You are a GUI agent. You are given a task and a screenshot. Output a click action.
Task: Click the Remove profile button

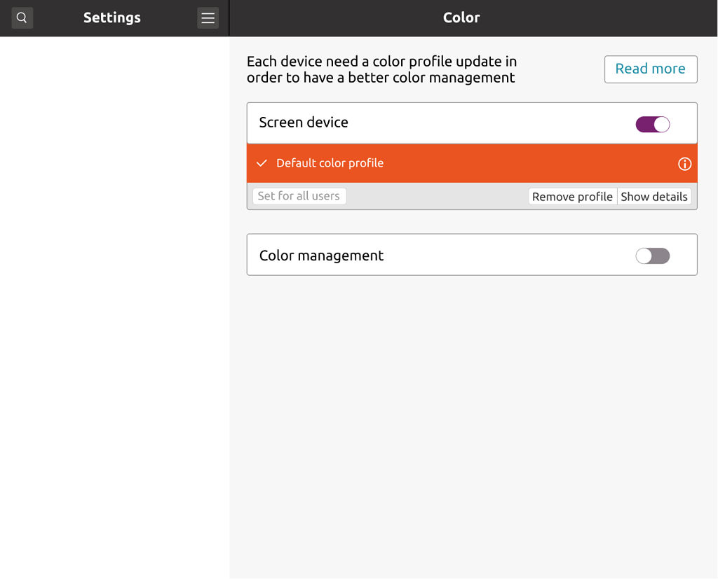[572, 196]
